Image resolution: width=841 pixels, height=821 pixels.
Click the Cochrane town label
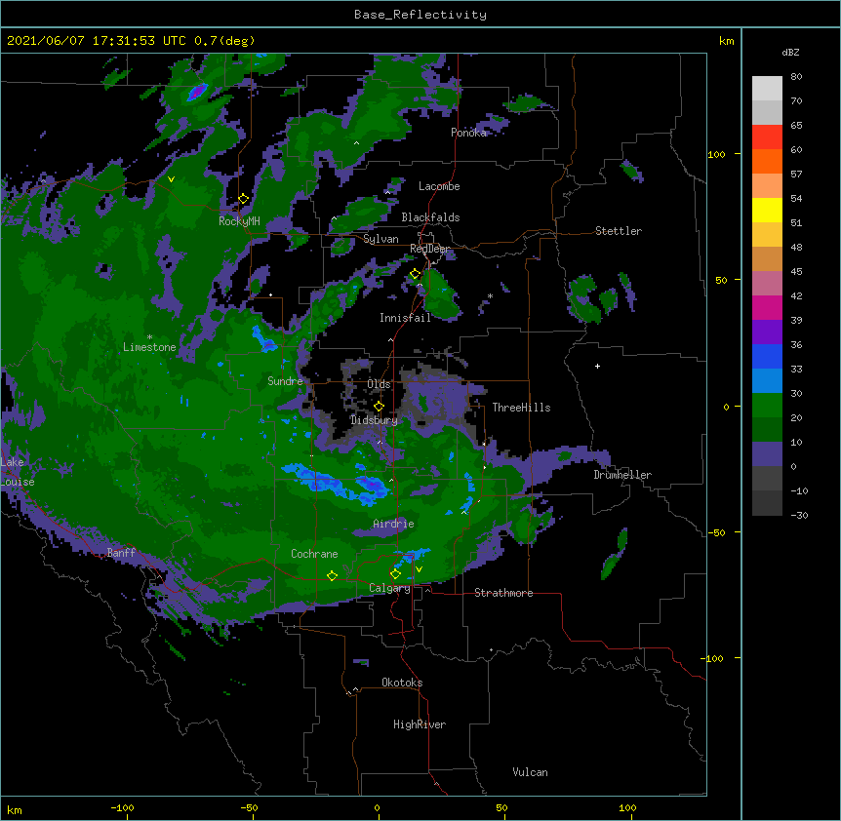coord(314,554)
